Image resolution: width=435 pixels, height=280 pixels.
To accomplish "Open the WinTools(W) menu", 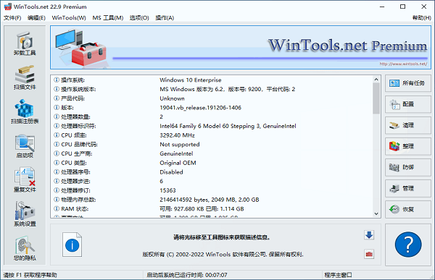I will 69,17.
